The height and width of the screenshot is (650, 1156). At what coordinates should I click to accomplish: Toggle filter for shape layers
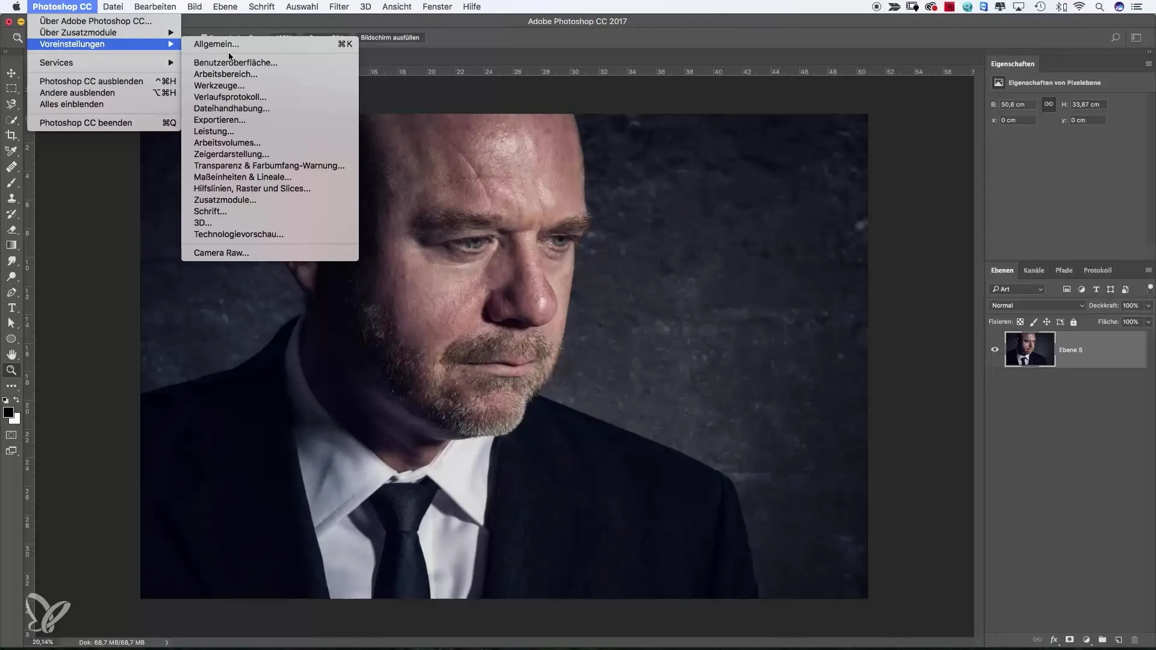(x=1111, y=289)
